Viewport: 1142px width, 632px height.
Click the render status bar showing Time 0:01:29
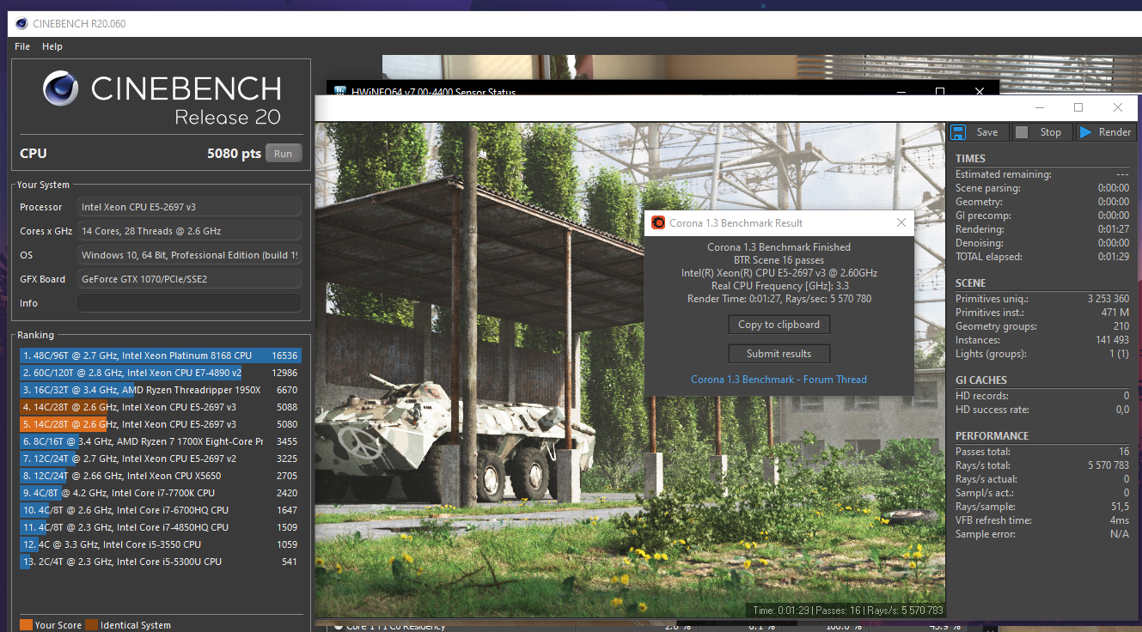coord(847,611)
